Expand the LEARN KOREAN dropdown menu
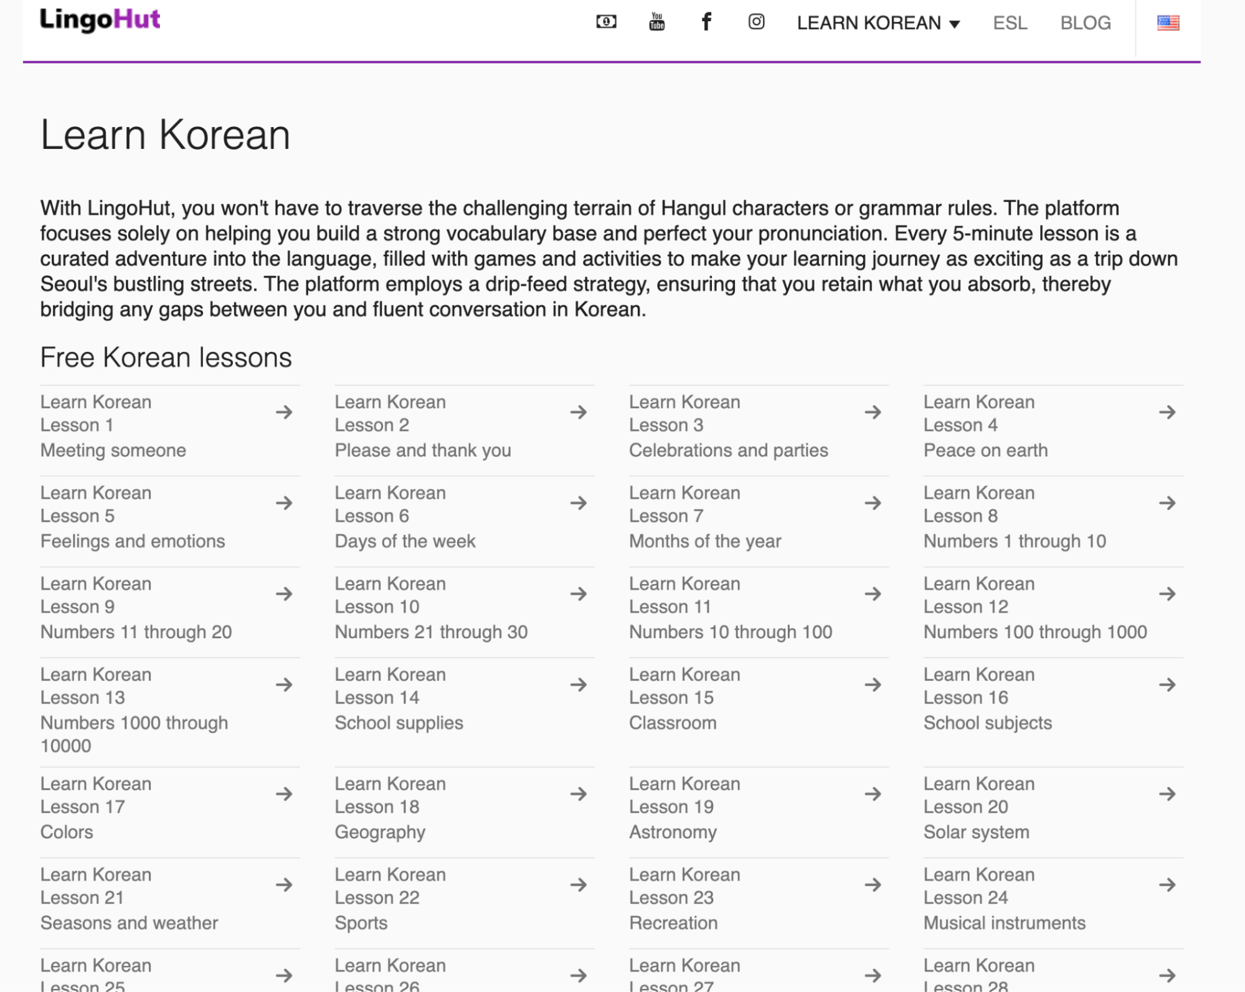The image size is (1245, 992). click(x=878, y=23)
